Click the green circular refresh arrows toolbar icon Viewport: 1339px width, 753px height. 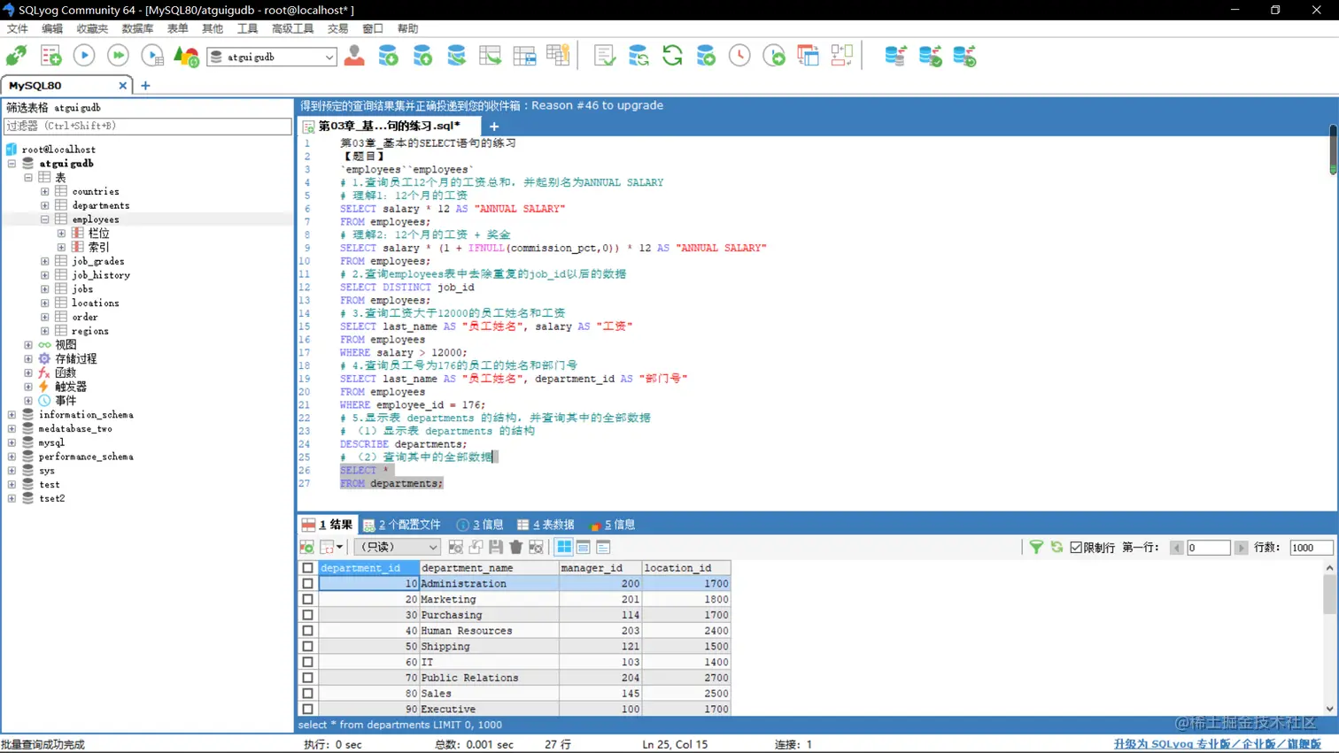pos(672,56)
